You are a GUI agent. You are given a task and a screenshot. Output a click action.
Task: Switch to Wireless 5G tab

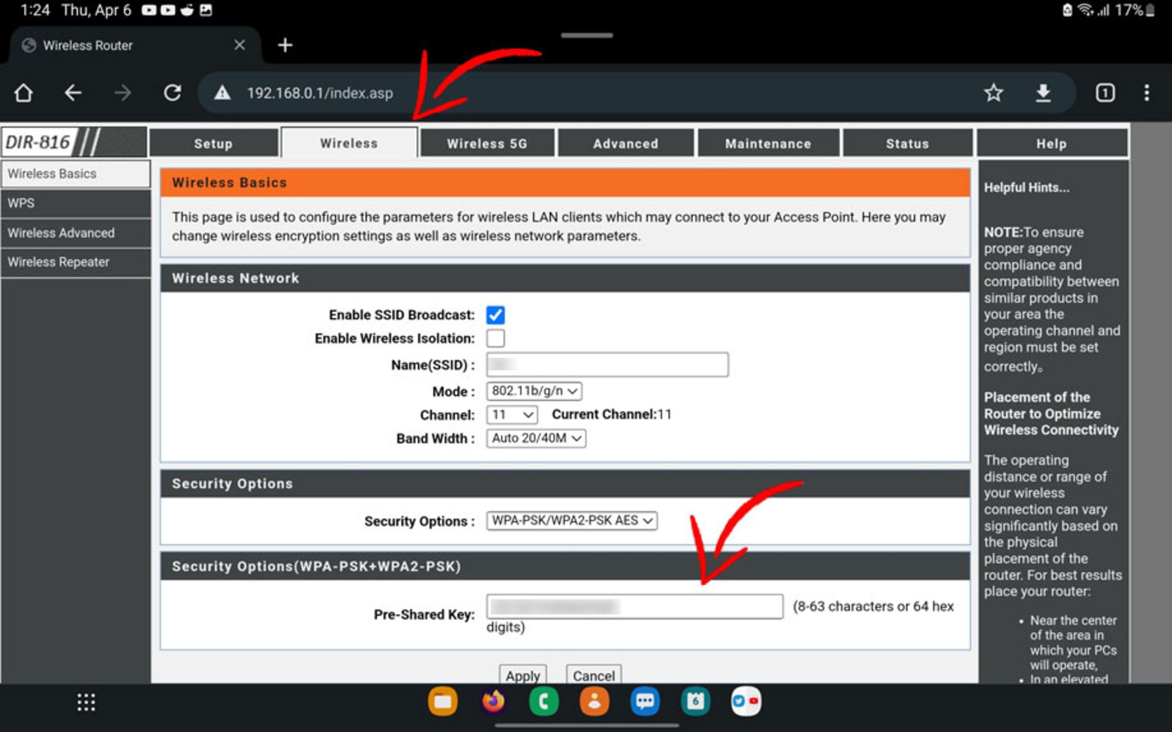488,143
